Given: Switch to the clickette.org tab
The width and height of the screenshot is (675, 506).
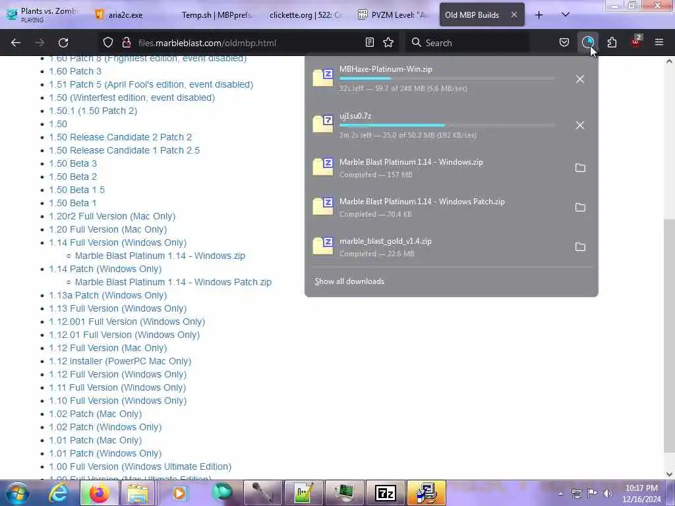Looking at the screenshot, I should tap(306, 14).
